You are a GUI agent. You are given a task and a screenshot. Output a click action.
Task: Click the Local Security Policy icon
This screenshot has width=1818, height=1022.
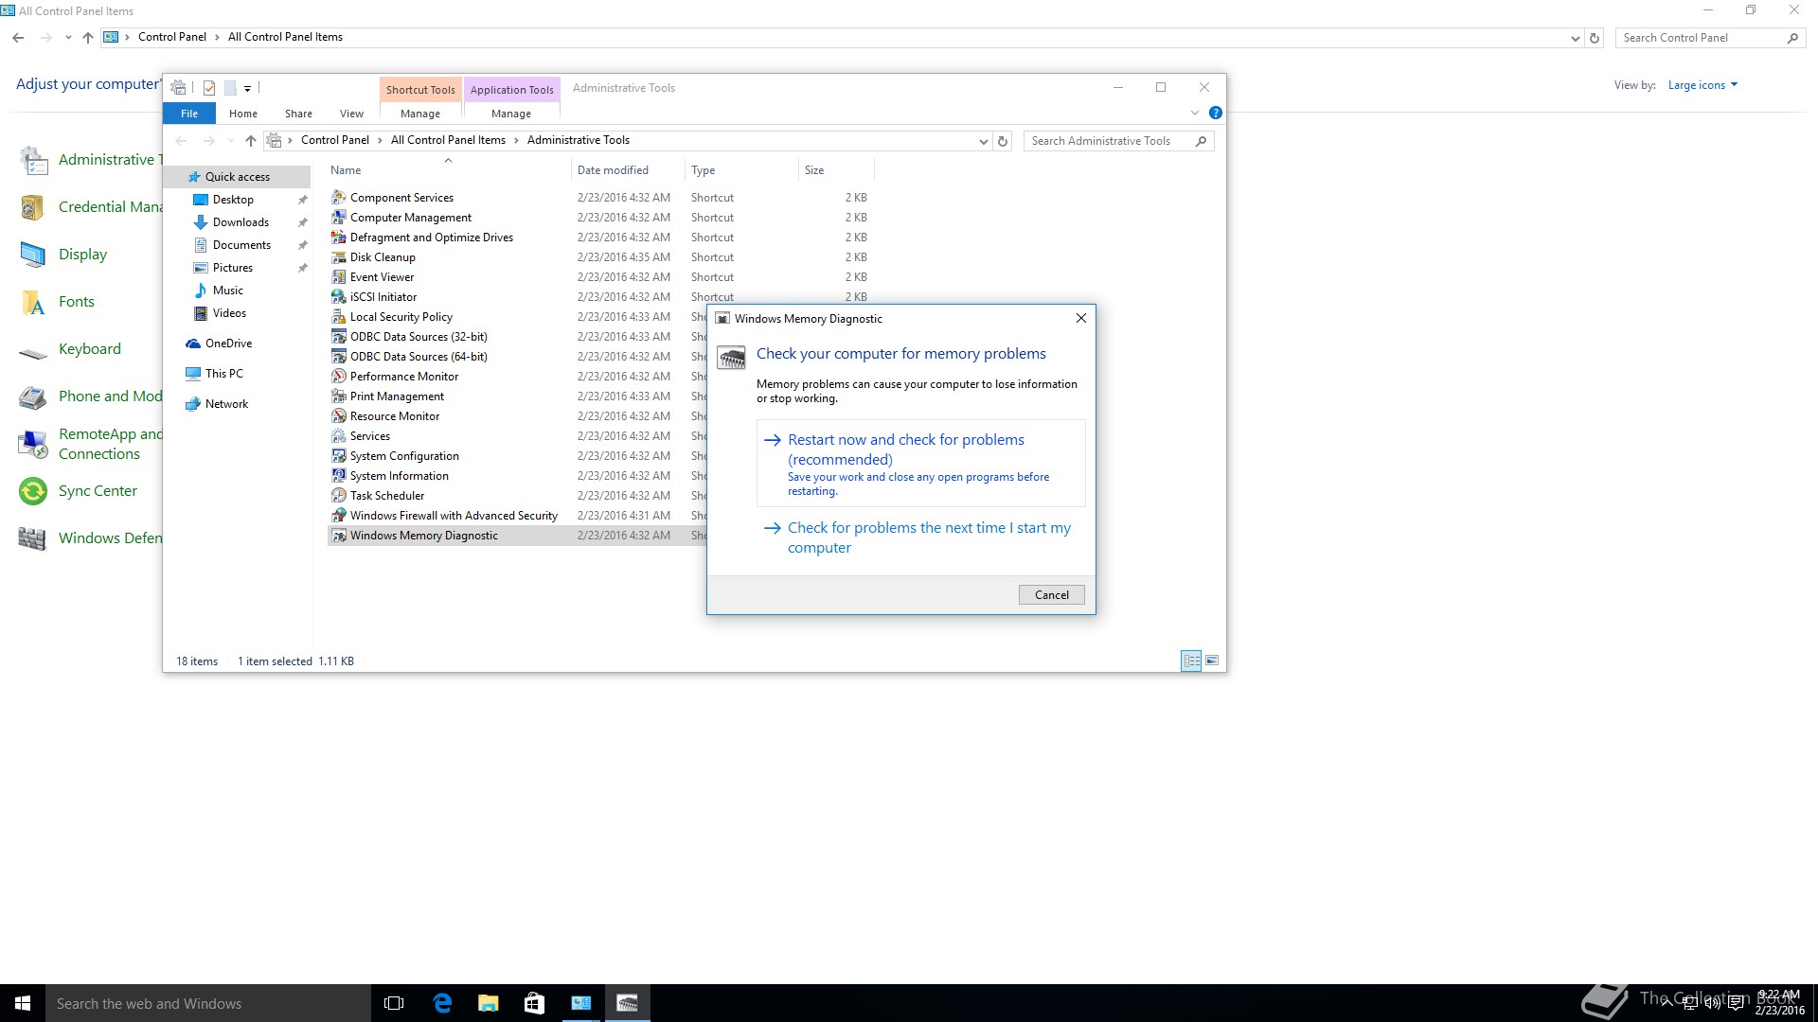[338, 317]
